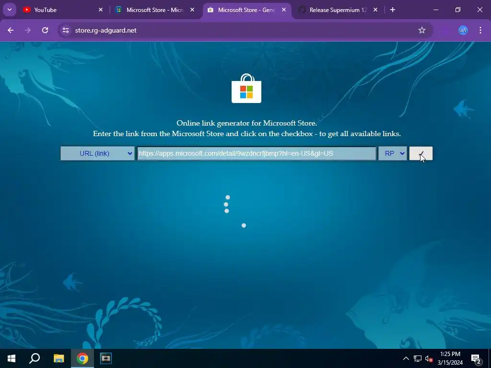Open a new browser tab

(393, 10)
